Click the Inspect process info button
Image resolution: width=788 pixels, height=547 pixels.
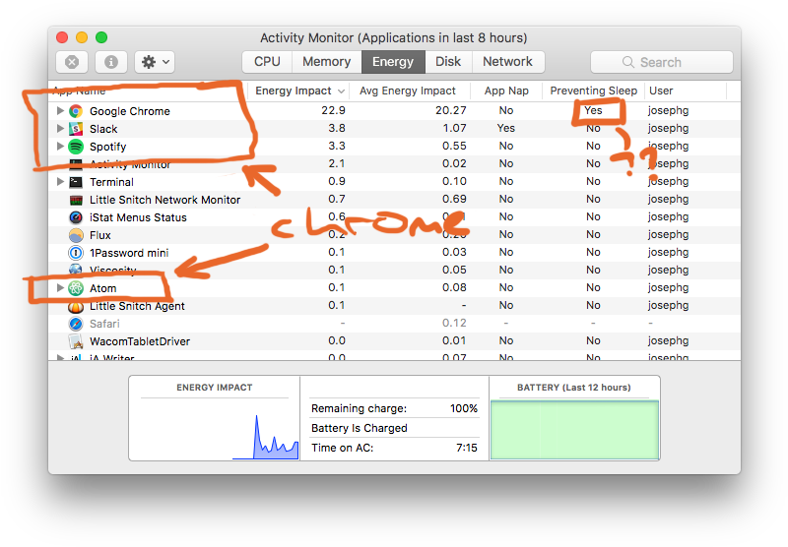[x=111, y=62]
